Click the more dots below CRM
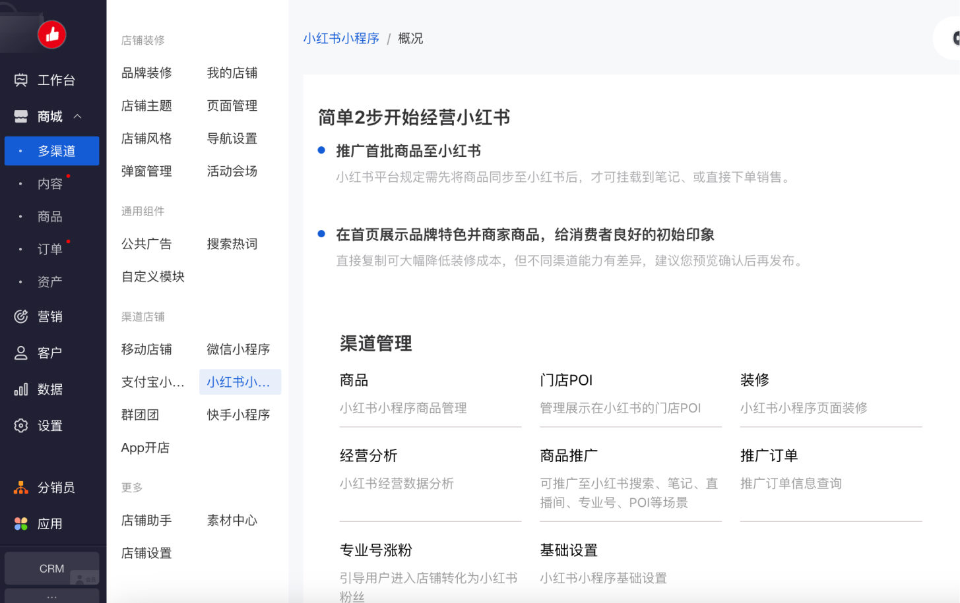The height and width of the screenshot is (603, 960). click(52, 596)
